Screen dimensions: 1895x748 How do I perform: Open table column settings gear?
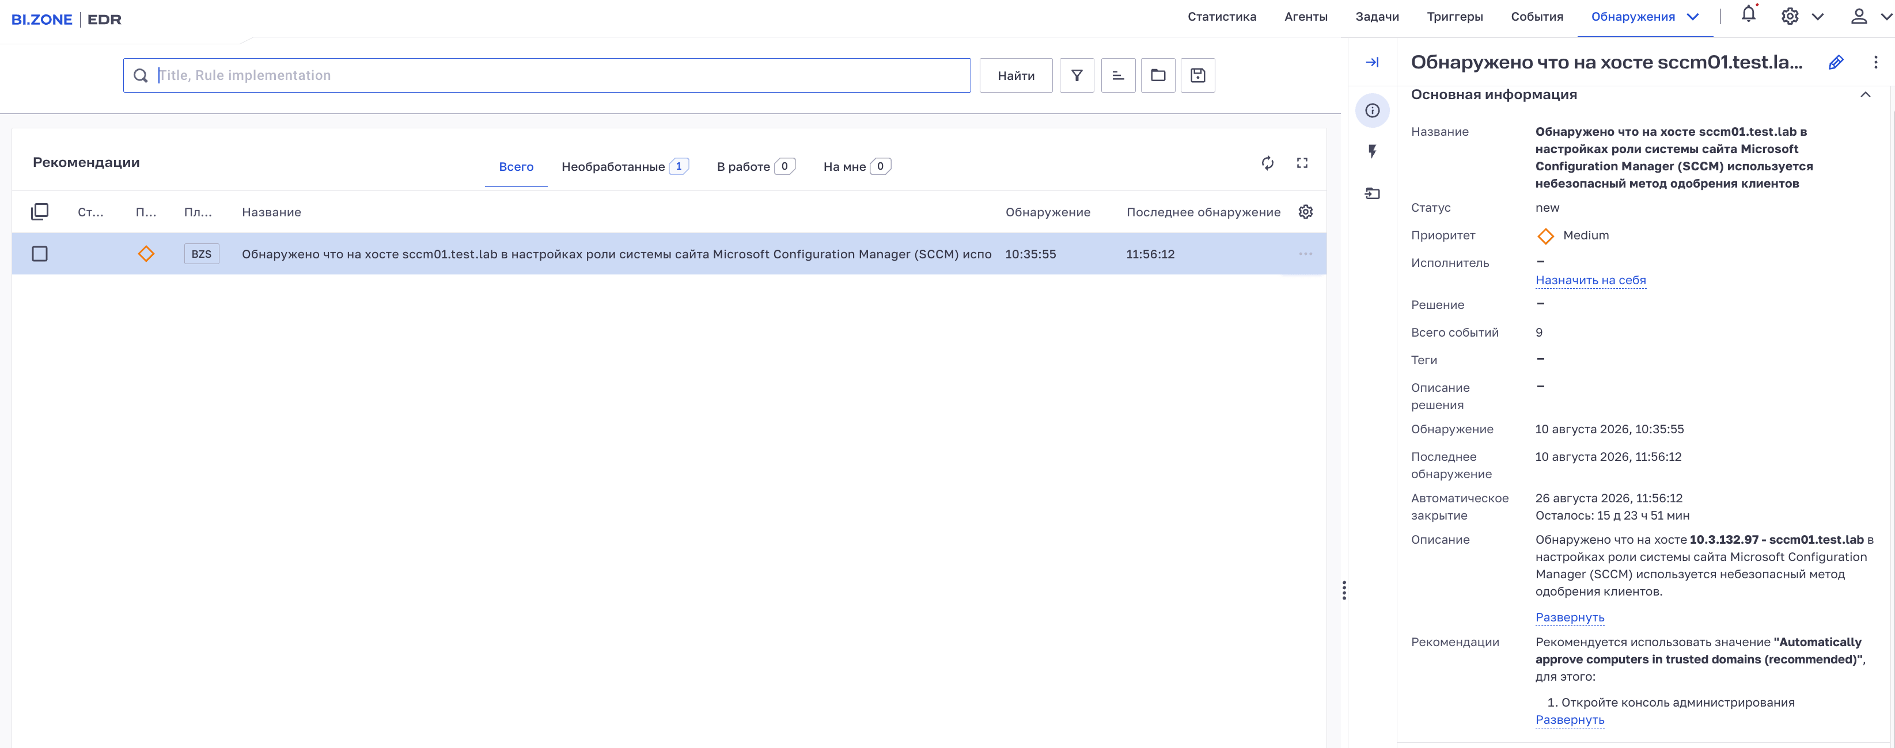click(1306, 212)
